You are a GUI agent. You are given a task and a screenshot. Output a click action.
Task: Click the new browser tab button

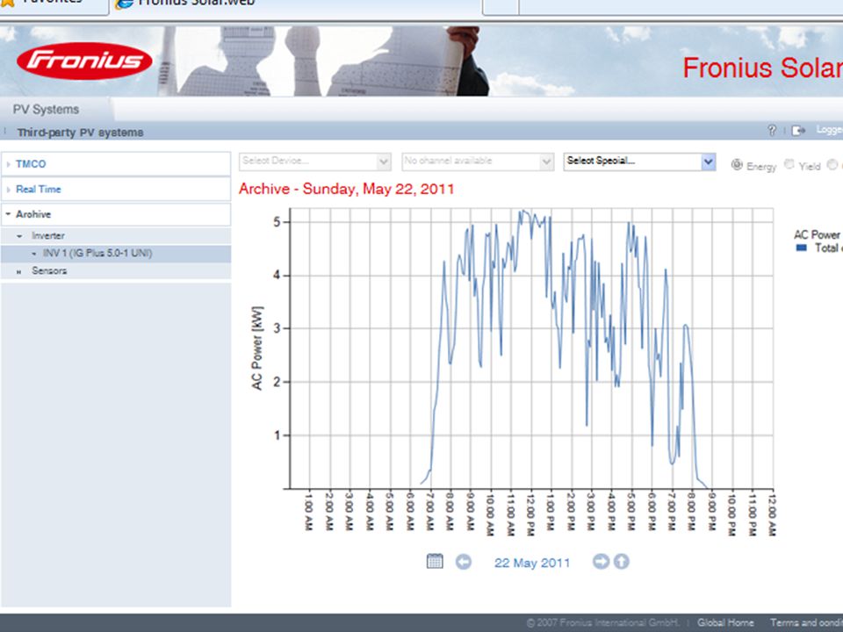pyautogui.click(x=501, y=5)
